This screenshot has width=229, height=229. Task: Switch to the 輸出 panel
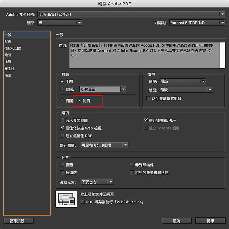(x=27, y=55)
